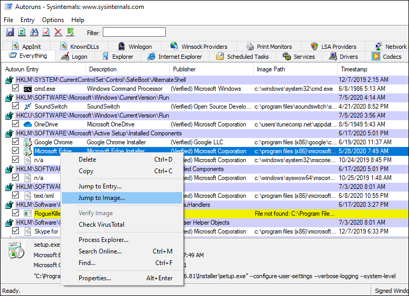409x296 pixels.
Task: Sort by the Publisher column header
Action: click(211, 69)
